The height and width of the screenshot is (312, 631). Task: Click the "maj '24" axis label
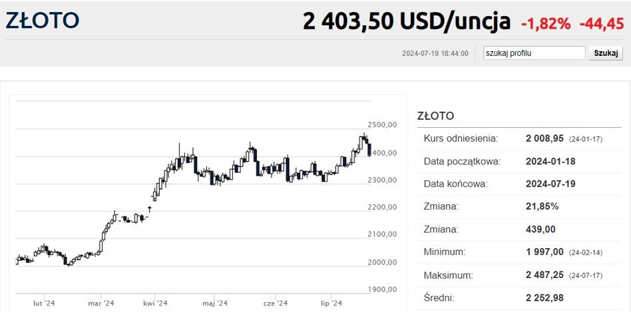click(x=214, y=303)
